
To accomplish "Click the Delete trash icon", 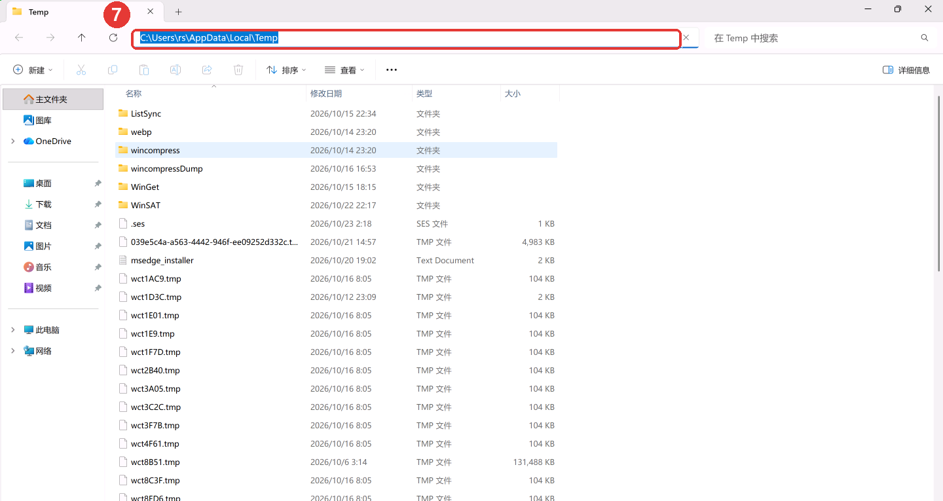I will point(238,70).
